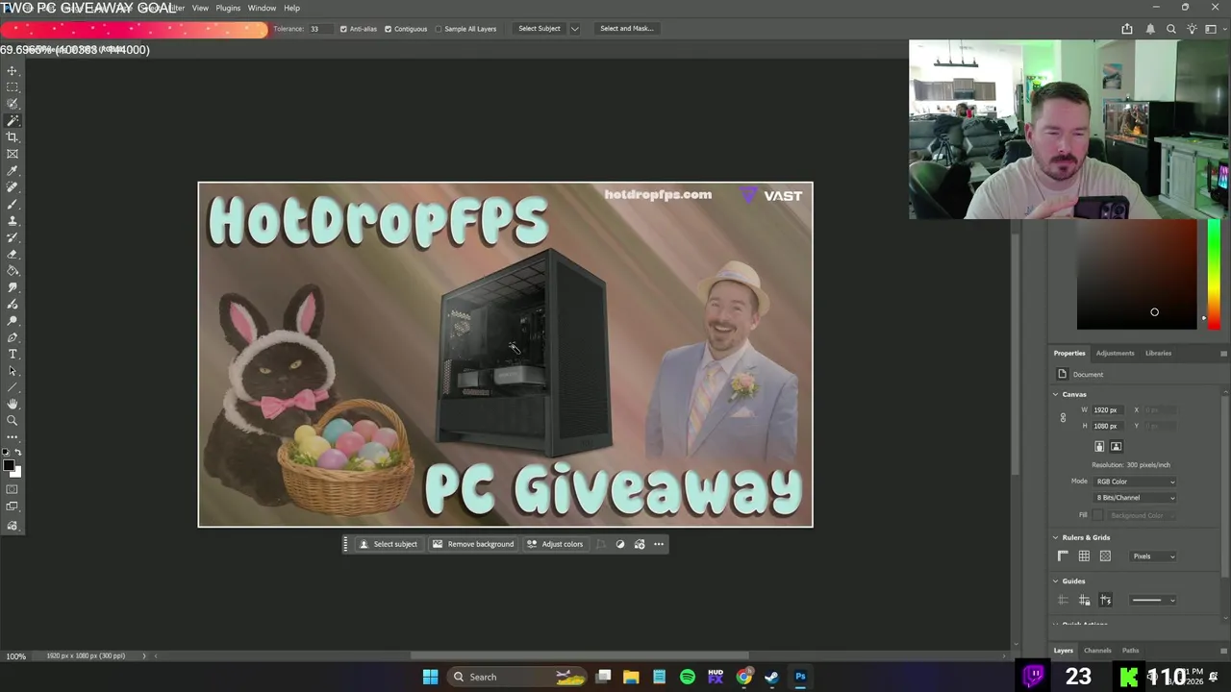Toggle the transparency grid icon
Screen dimensions: 1231x692
tap(1105, 556)
